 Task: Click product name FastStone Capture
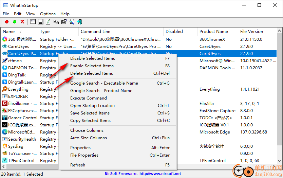tap(218, 111)
